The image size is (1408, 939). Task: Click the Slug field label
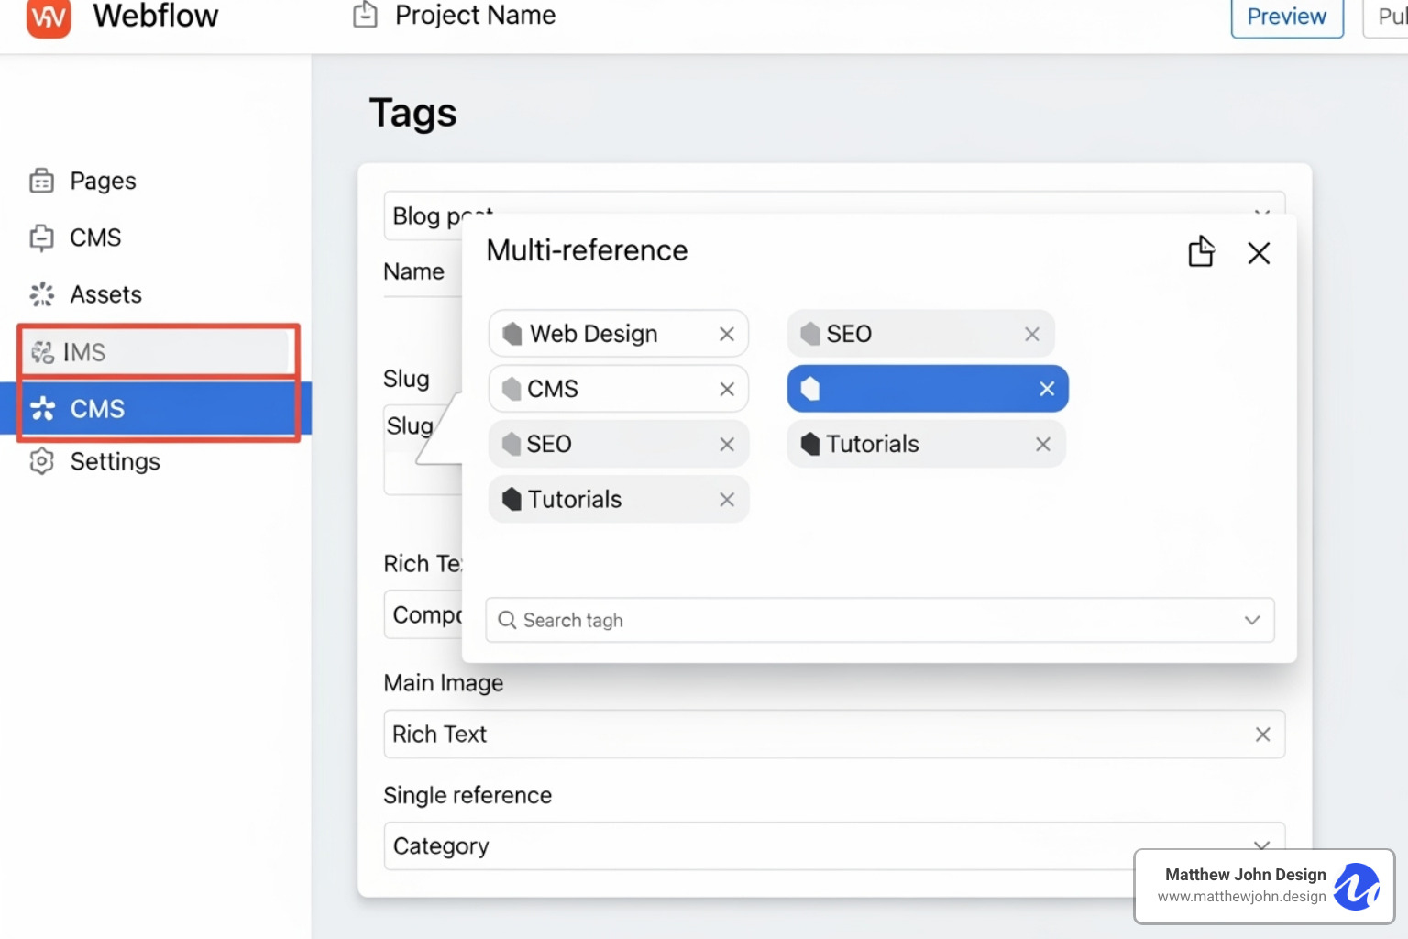tap(406, 379)
